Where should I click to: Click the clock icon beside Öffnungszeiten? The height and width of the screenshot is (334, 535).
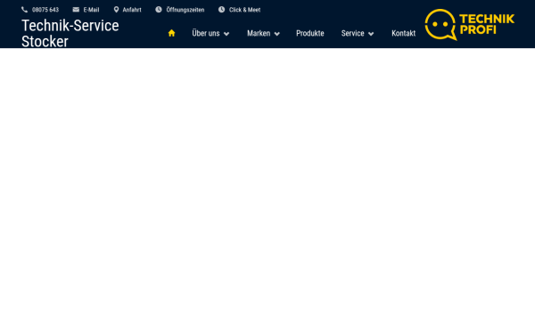159,10
